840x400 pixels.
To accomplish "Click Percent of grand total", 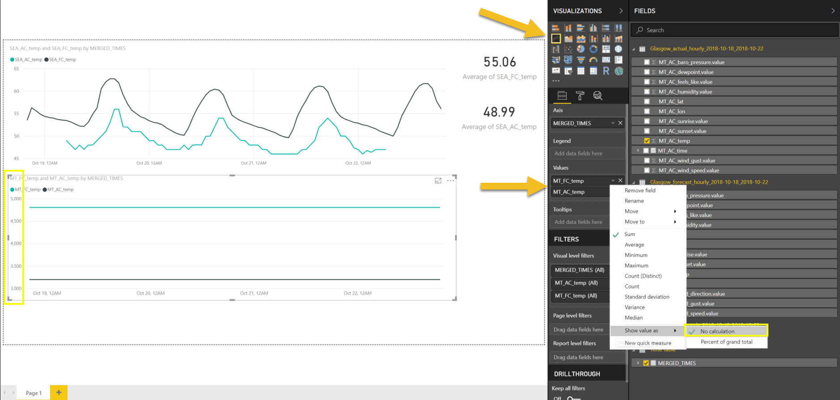I will [x=726, y=342].
